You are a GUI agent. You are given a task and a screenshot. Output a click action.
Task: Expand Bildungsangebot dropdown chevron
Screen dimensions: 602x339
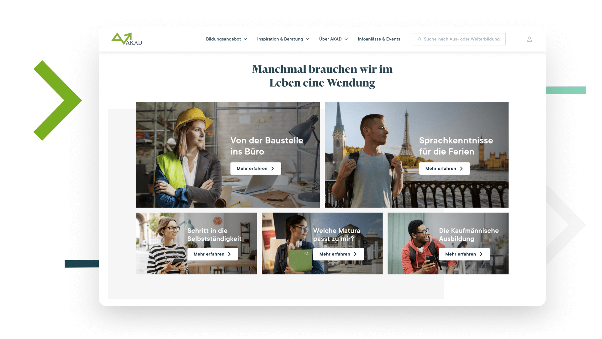click(x=246, y=39)
